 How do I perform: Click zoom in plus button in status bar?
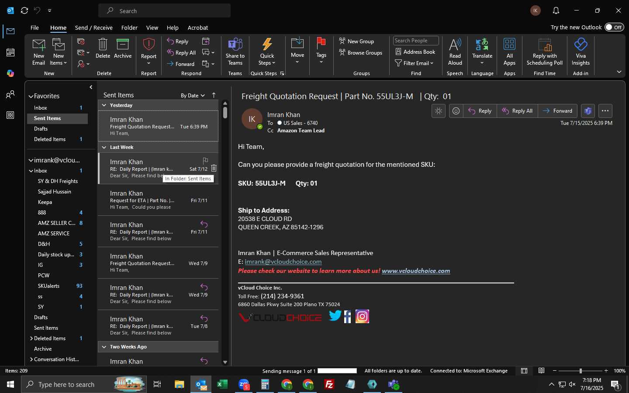(606, 371)
